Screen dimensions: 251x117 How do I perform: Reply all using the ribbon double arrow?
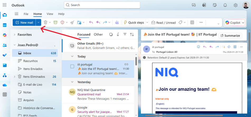[98, 23]
